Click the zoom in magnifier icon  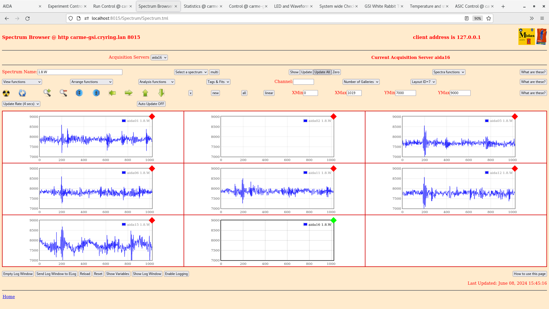click(x=47, y=93)
